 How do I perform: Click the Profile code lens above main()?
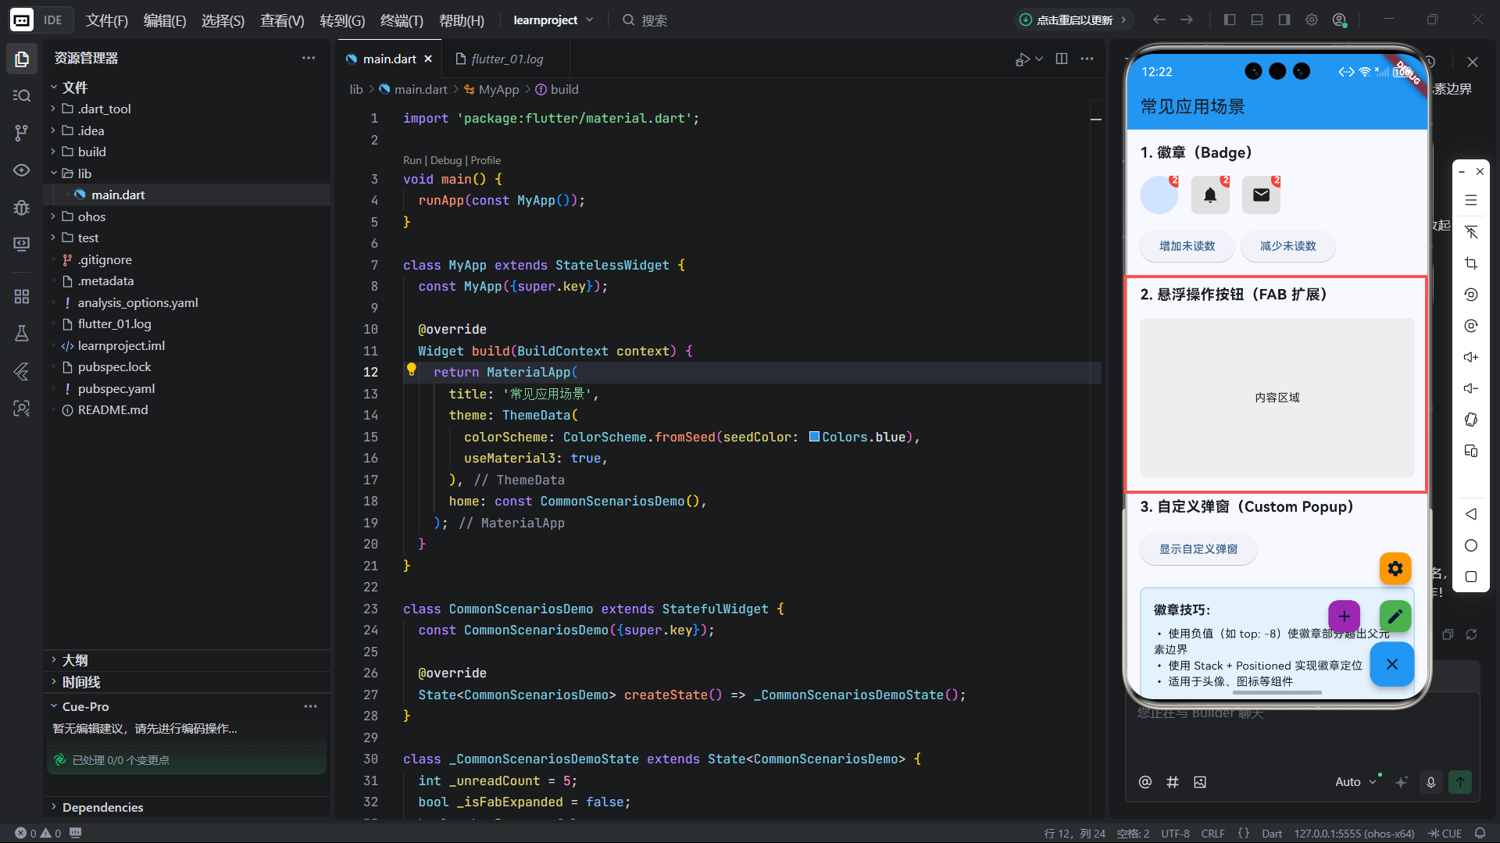coord(485,160)
